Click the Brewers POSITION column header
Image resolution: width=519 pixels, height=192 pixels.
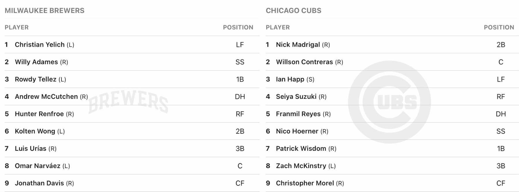[x=238, y=27]
